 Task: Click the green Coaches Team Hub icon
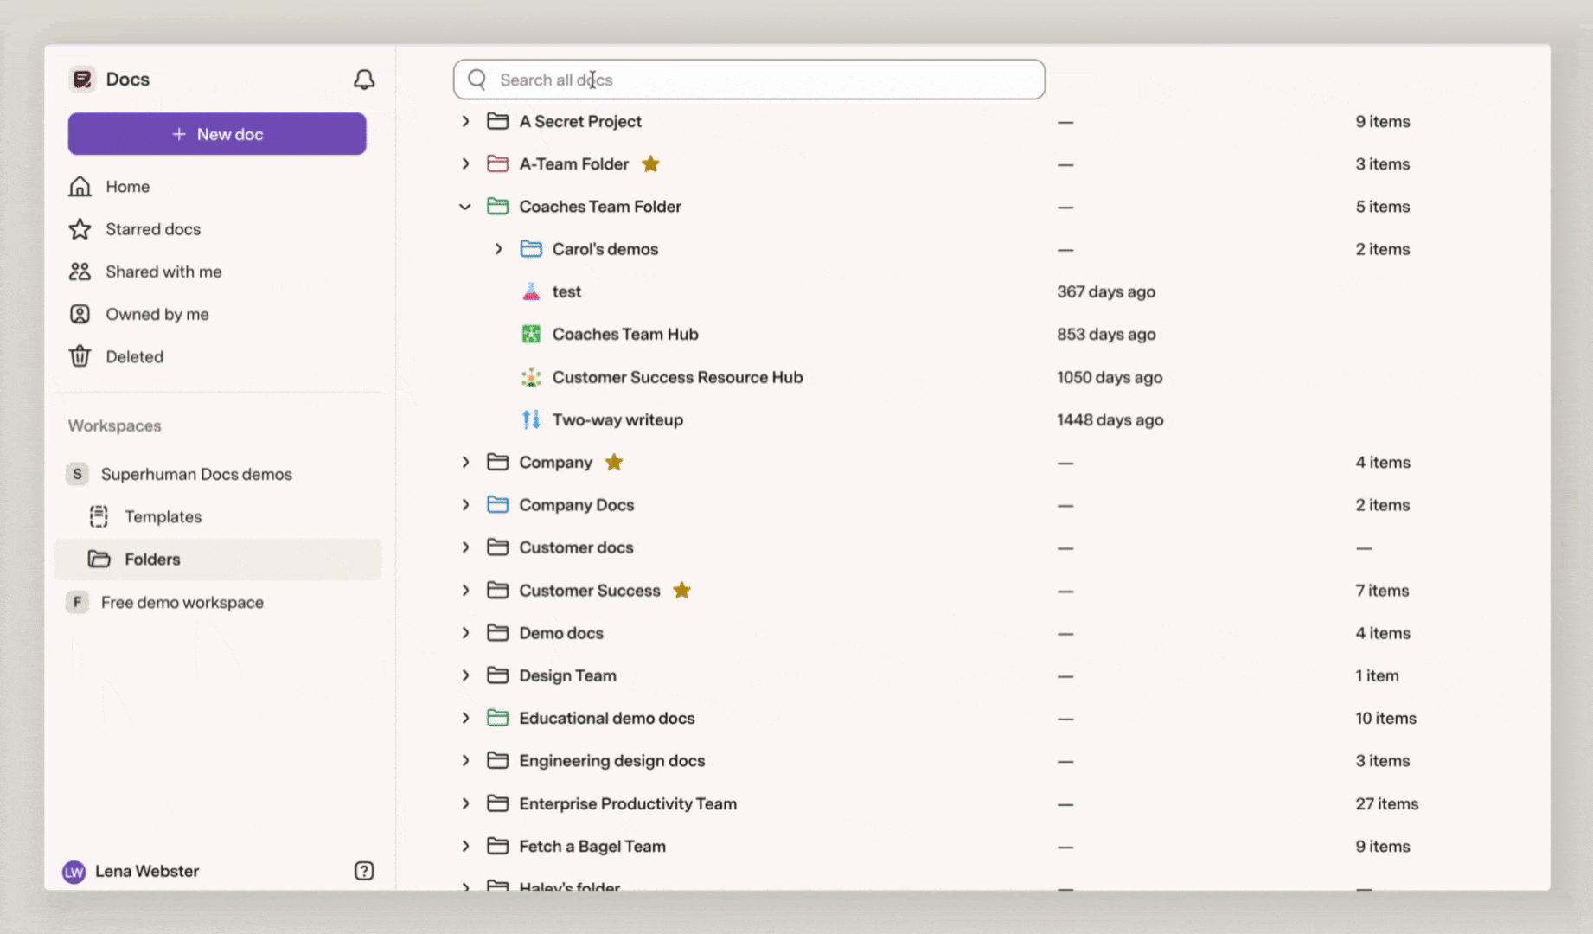click(531, 334)
